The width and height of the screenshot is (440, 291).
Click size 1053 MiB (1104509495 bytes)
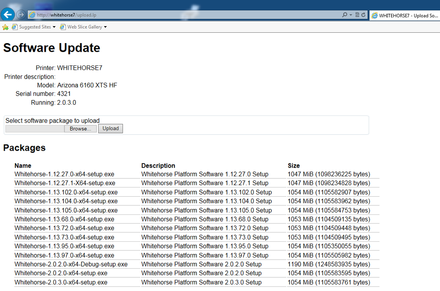click(329, 237)
